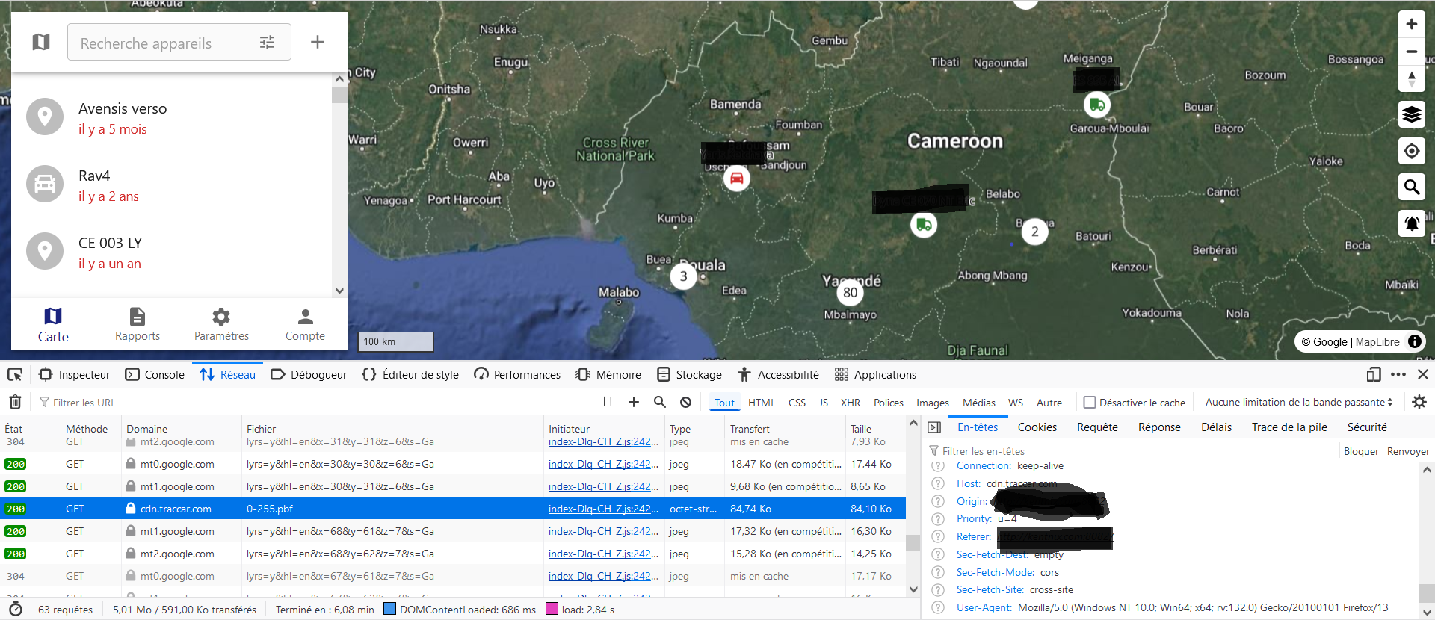This screenshot has height=620, width=1435.
Task: Expand the cluster of 80 near Yaoundé
Action: 850,292
